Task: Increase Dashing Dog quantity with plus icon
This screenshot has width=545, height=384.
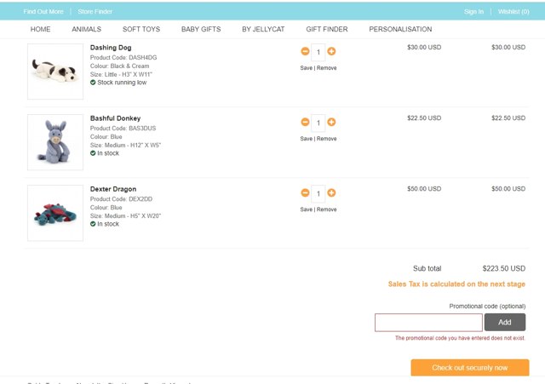Action: pos(331,51)
